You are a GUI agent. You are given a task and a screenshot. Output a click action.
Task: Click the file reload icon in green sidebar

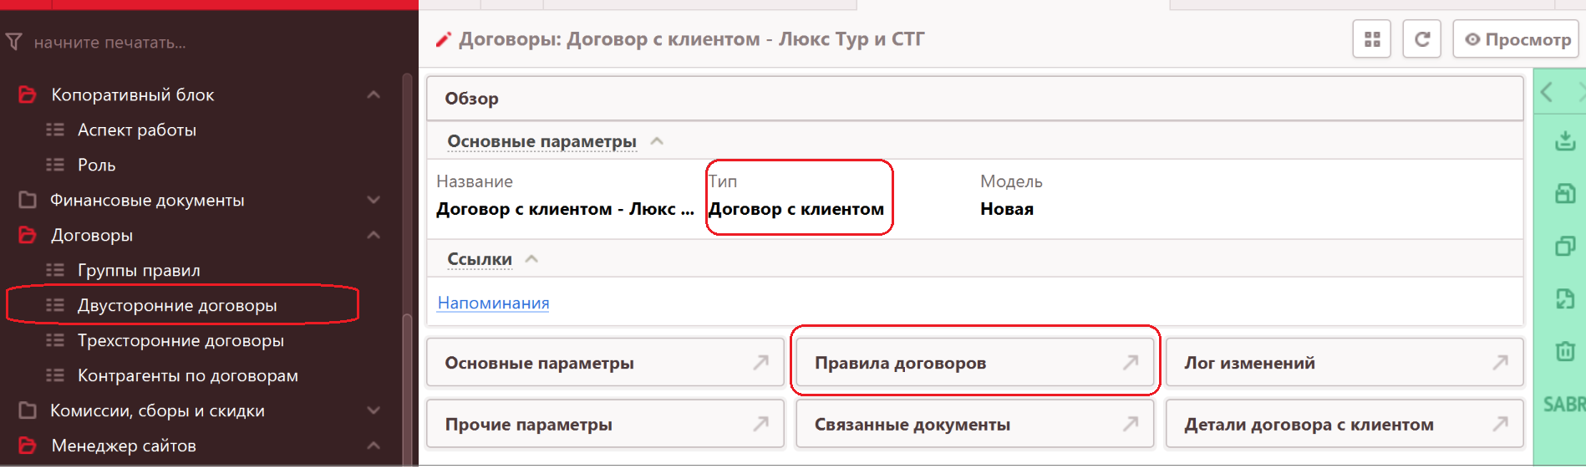pyautogui.click(x=1564, y=298)
